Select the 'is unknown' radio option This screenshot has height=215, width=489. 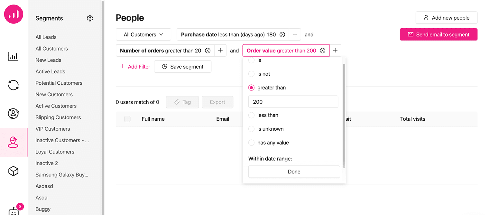click(251, 129)
